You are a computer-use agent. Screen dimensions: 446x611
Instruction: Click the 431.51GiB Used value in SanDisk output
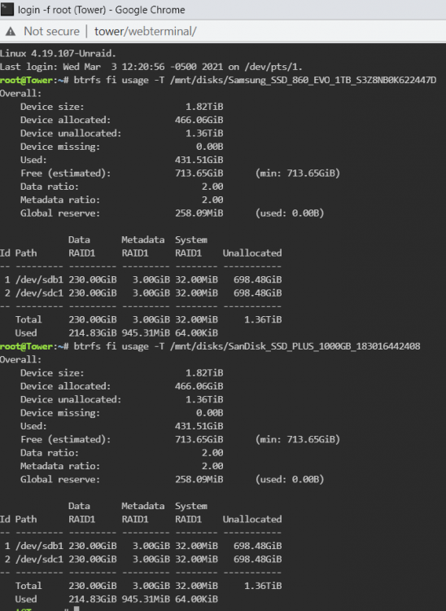point(199,426)
